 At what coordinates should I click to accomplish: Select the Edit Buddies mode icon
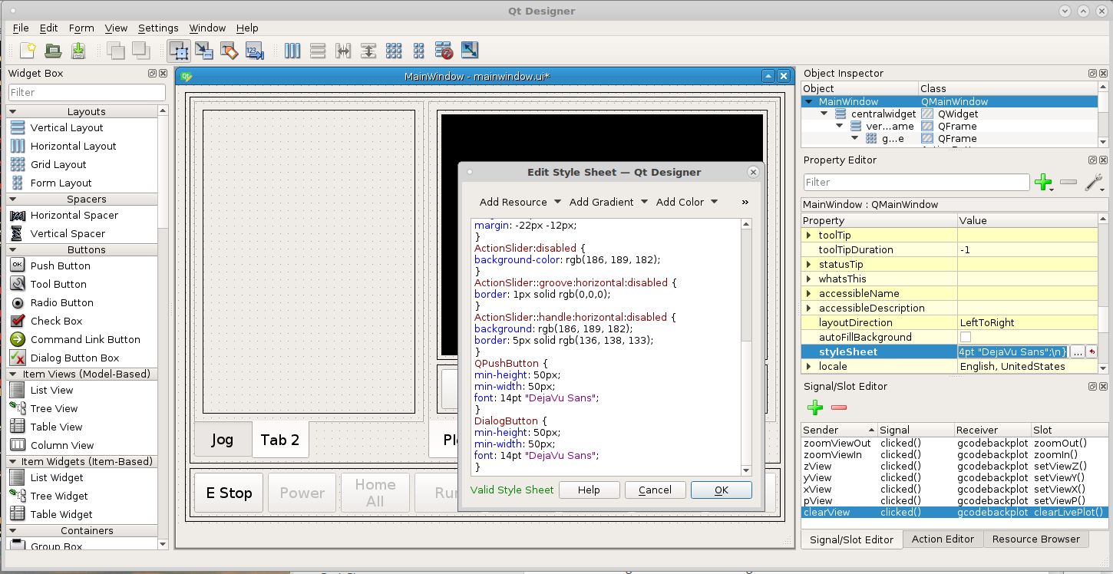[230, 51]
